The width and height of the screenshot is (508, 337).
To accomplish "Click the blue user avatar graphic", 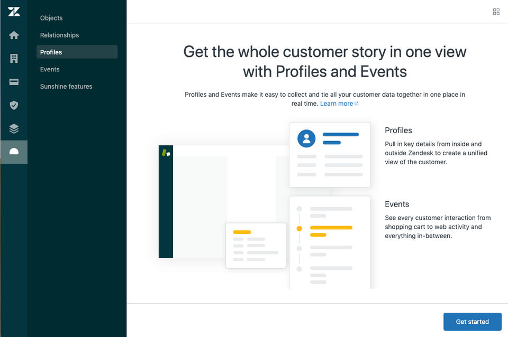I will (x=306, y=138).
